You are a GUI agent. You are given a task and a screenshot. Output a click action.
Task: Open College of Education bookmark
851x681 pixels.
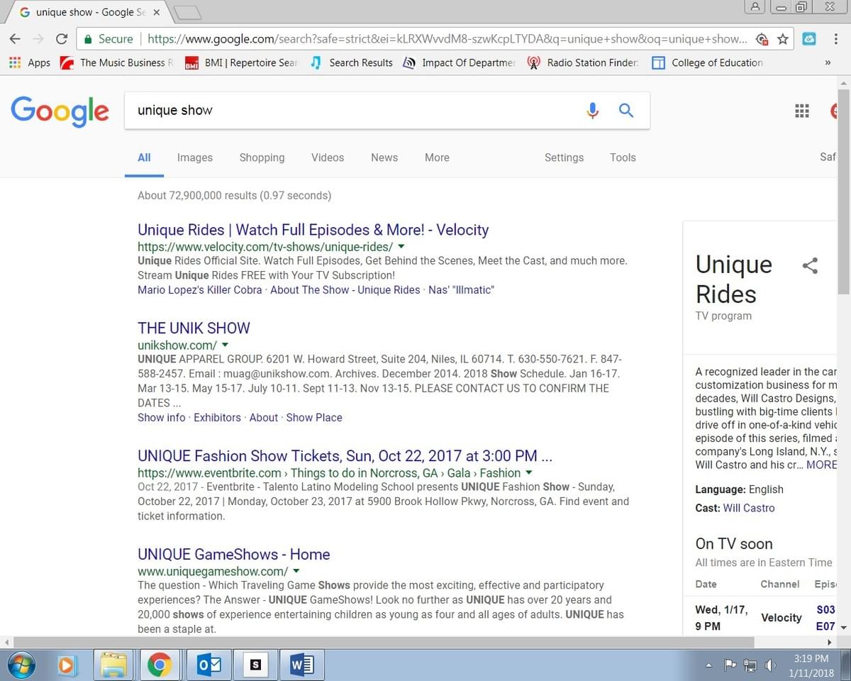(708, 62)
